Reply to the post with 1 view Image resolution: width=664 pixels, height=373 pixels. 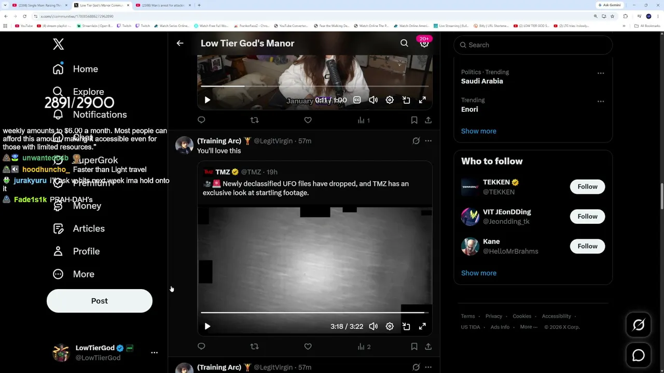[201, 120]
